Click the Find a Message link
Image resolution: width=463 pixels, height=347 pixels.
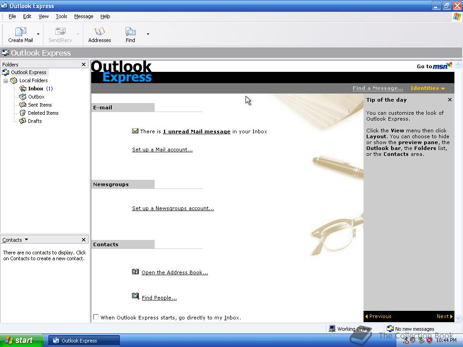pyautogui.click(x=378, y=88)
